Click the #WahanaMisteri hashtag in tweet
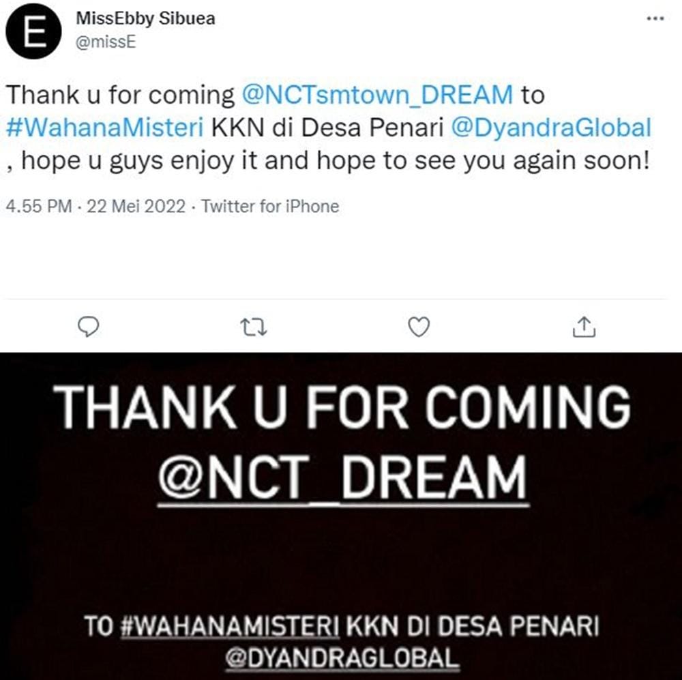The image size is (682, 680). coord(105,128)
